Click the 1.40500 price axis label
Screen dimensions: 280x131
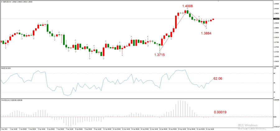pos(276,3)
